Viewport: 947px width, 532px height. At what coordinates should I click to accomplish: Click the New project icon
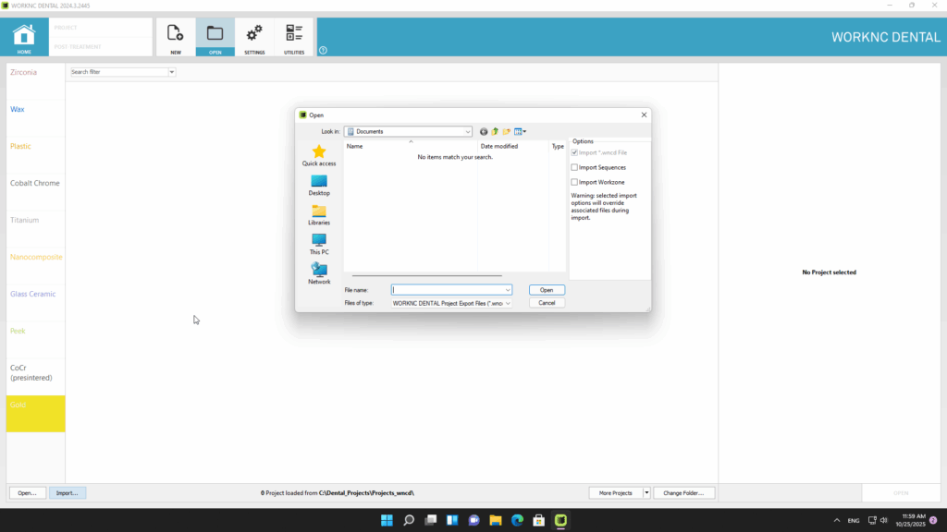[x=176, y=35]
